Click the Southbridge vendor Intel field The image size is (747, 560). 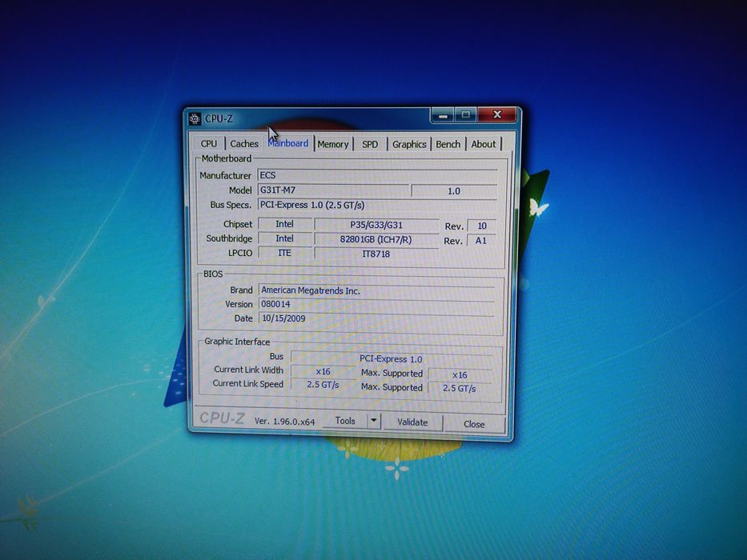[285, 238]
